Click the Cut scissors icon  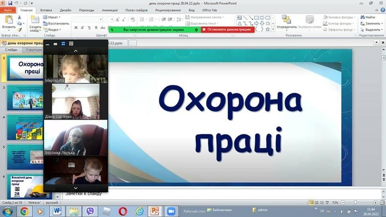point(19,17)
